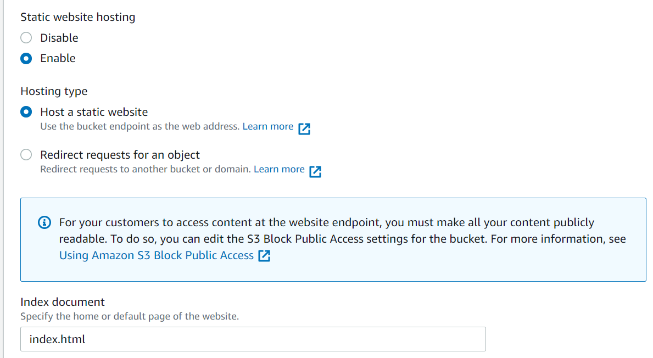653x358 pixels.
Task: Click the Index document label
Action: [x=62, y=301]
